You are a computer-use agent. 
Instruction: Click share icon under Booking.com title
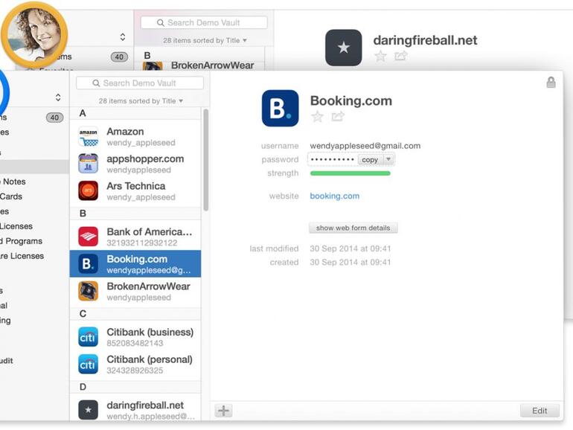tap(338, 116)
